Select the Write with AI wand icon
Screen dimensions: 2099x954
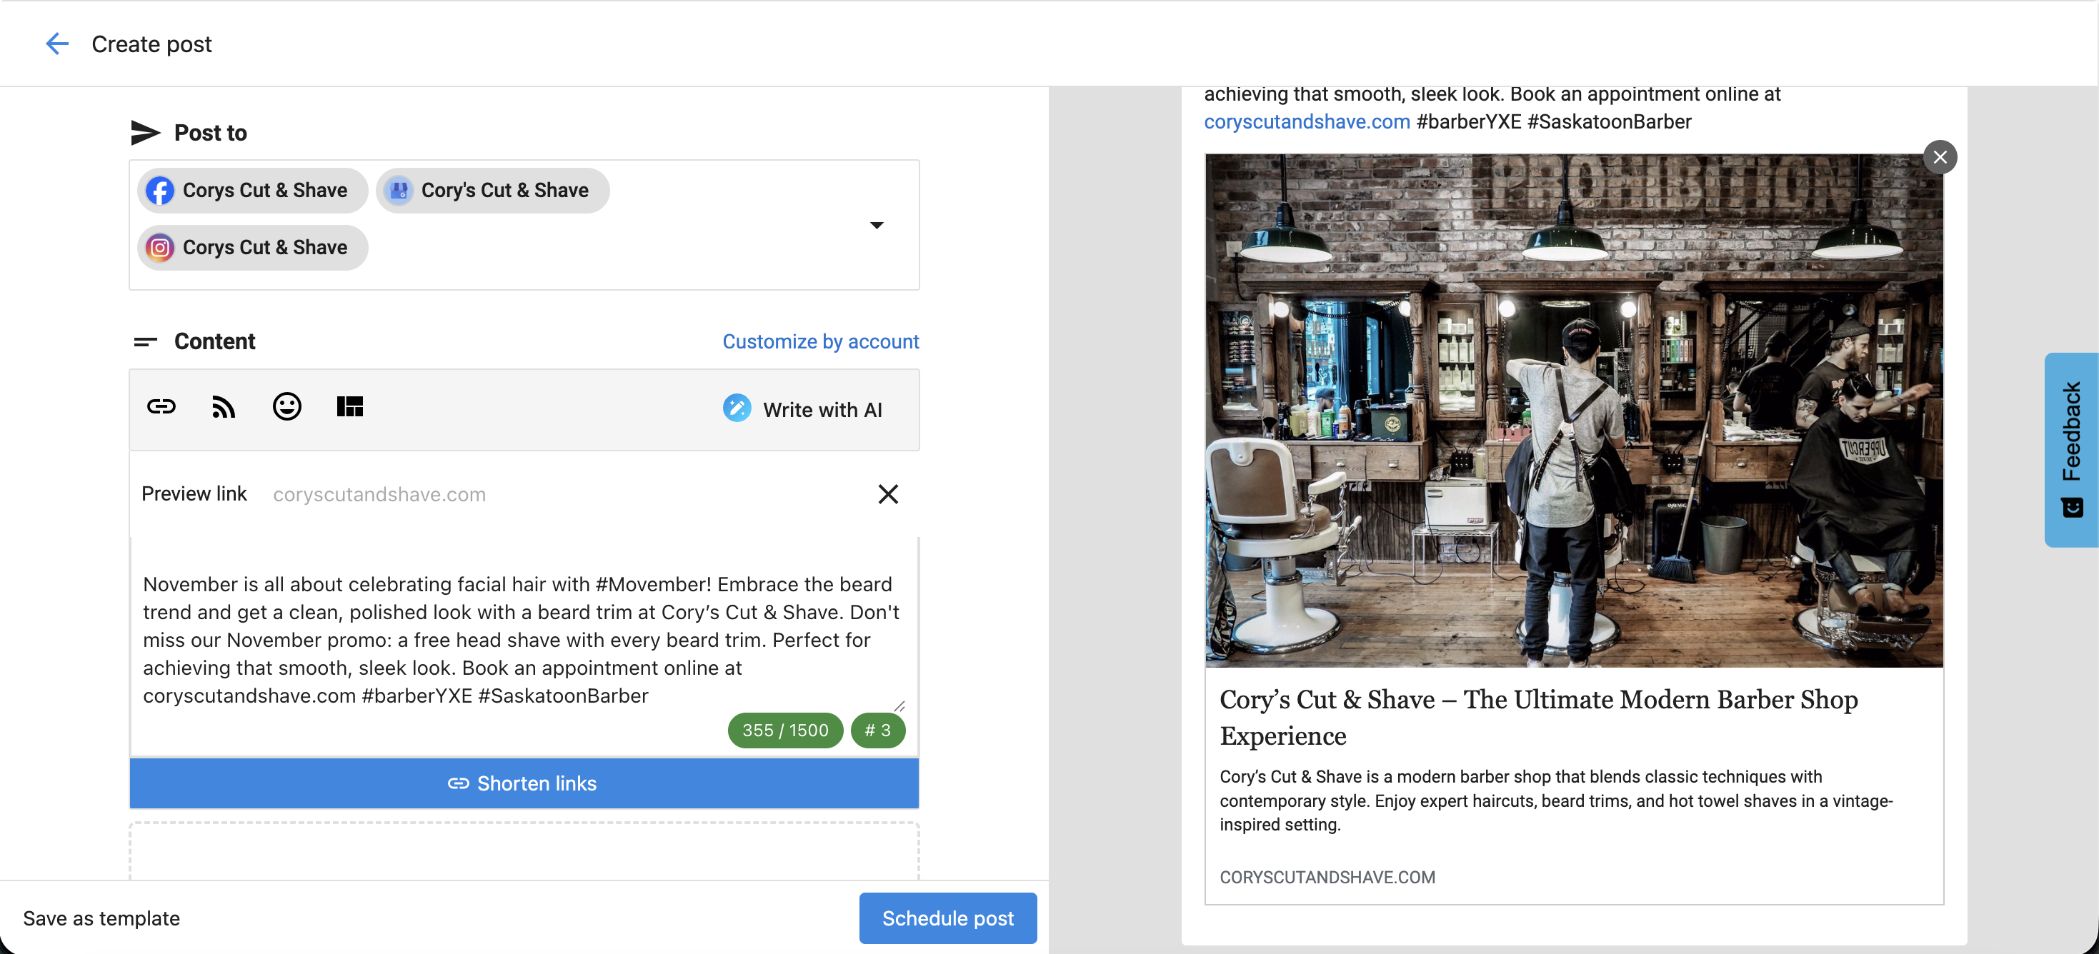coord(736,409)
